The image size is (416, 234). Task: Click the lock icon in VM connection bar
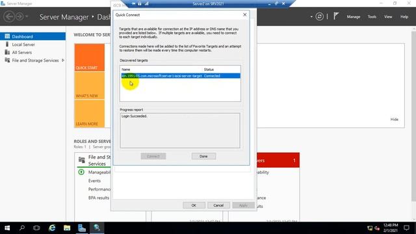(140, 4)
